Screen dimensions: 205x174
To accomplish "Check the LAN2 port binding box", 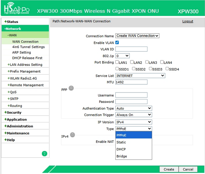I will 132,62.
